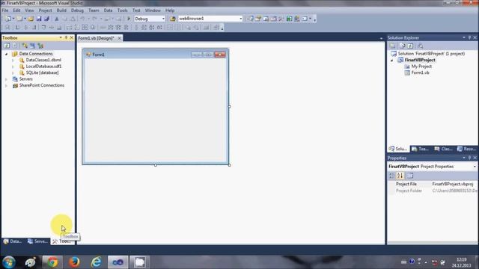Click the green Extension Manager toolbar icon
This screenshot has height=269, width=479.
coord(289,19)
